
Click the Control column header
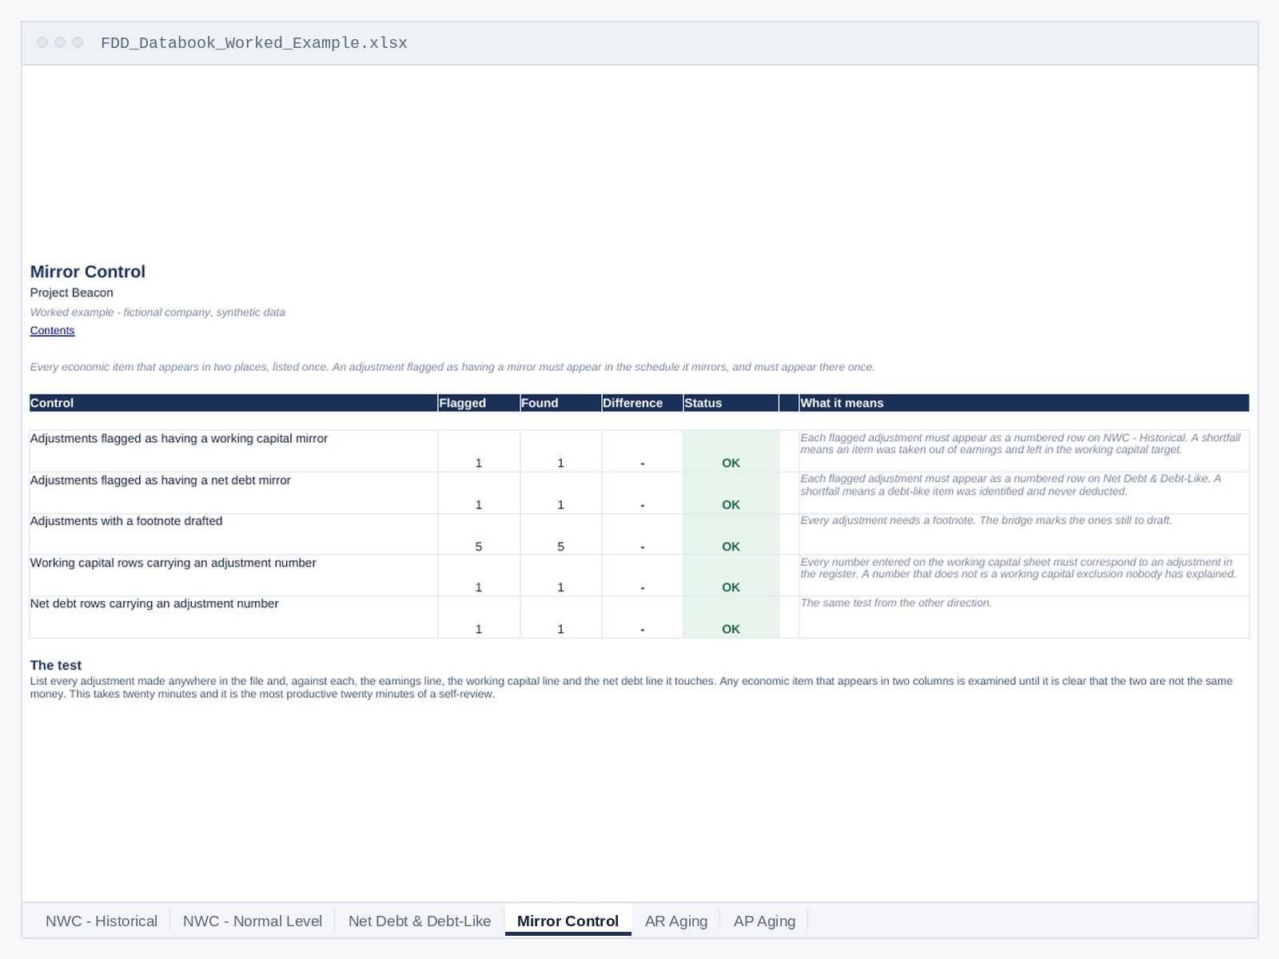[233, 403]
